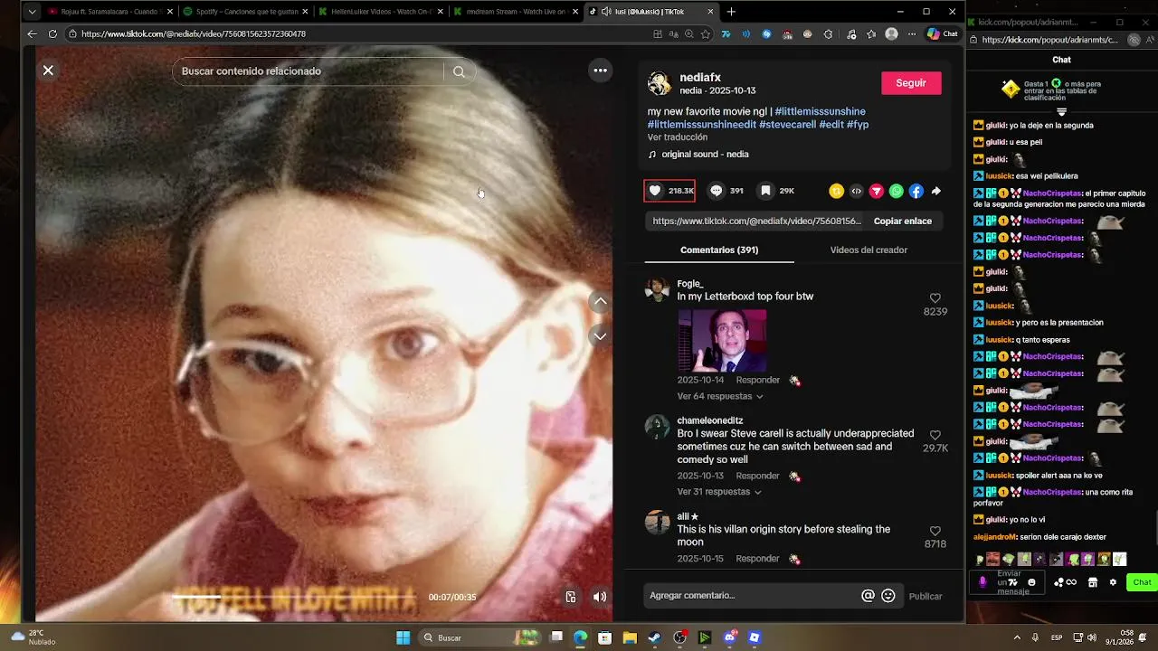Click Responder on alli's comment
This screenshot has width=1158, height=651.
pos(757,559)
